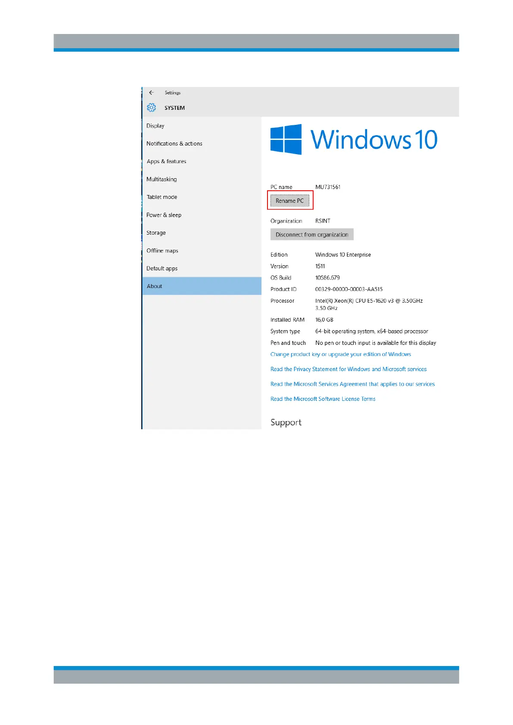Click the OS Build value 10586.679
The width and height of the screenshot is (513, 725).
(327, 278)
